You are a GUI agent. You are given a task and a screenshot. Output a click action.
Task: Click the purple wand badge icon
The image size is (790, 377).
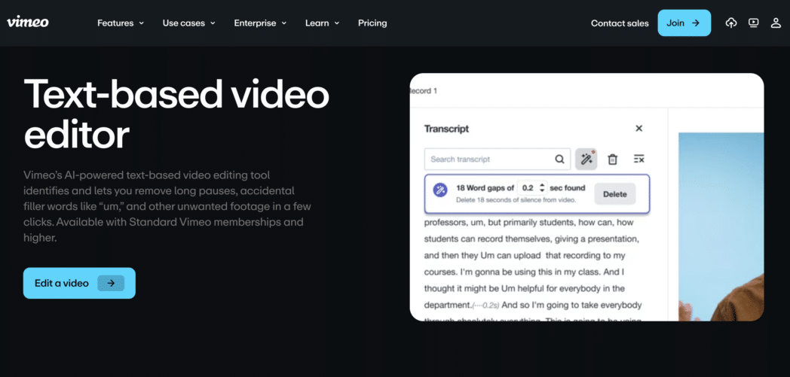[x=440, y=190]
